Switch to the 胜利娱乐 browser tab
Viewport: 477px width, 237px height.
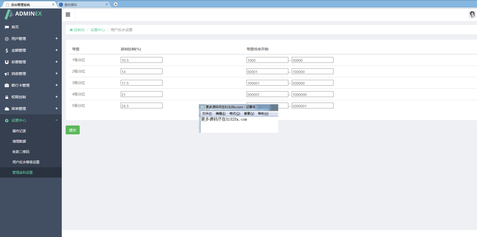coord(83,5)
